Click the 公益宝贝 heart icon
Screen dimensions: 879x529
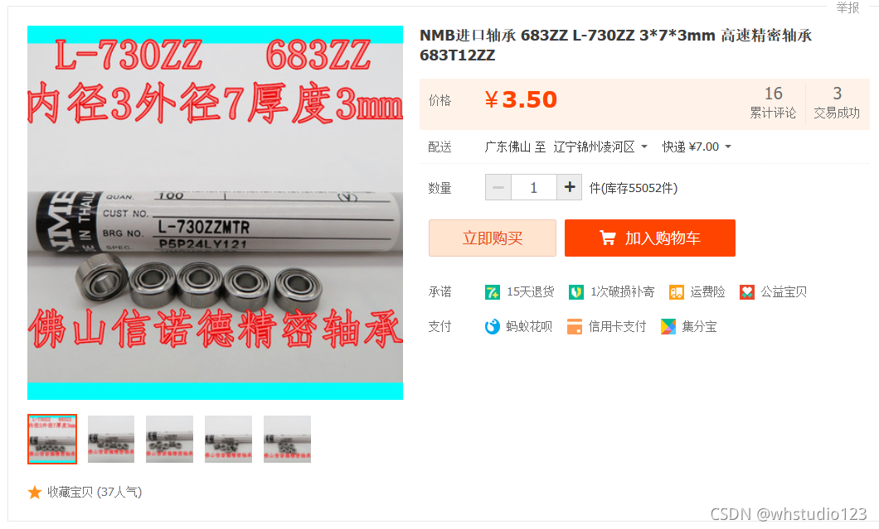746,292
